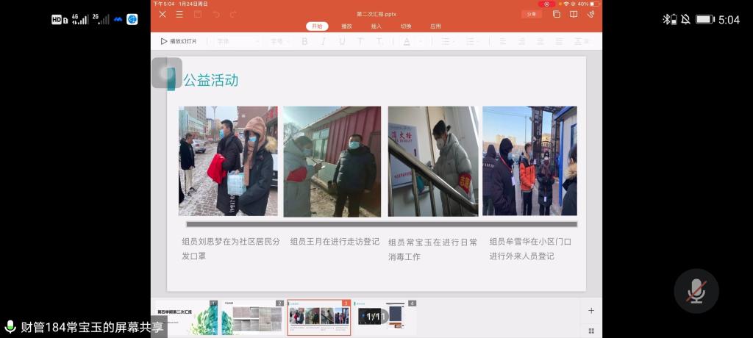The width and height of the screenshot is (753, 338).
Task: Open the 字体 font dropdown
Action: point(238,42)
